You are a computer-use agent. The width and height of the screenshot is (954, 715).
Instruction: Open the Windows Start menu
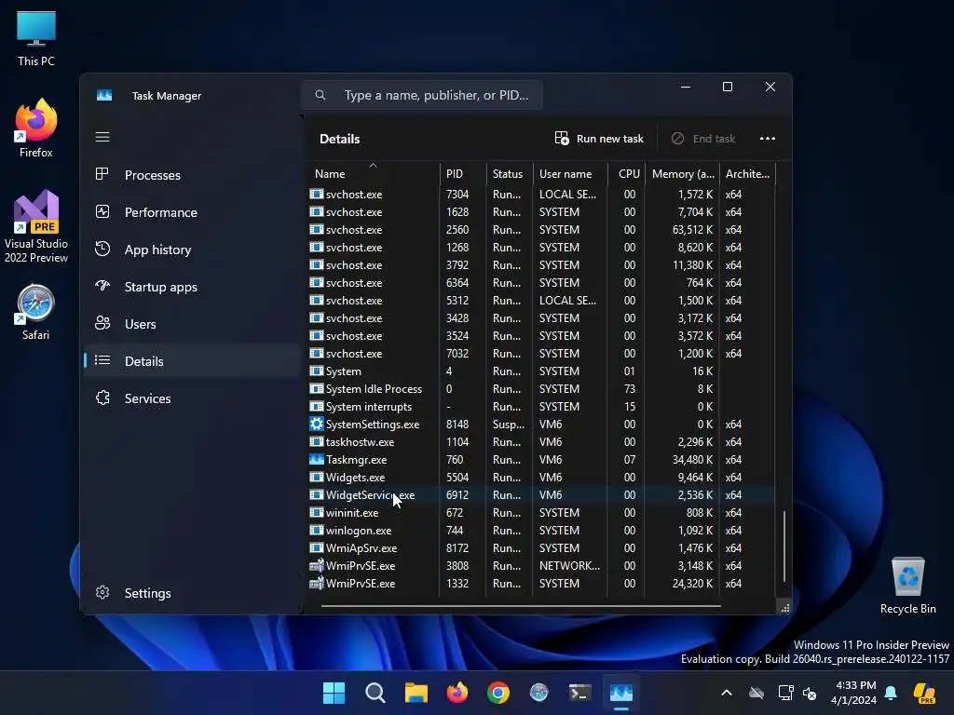[x=334, y=693]
